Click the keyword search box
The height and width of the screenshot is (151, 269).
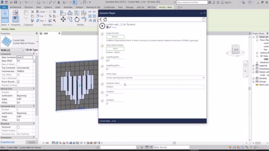point(192,3)
